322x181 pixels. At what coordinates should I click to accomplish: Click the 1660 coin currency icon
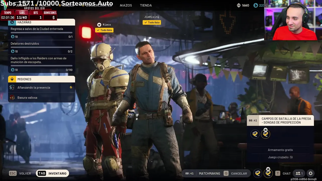click(x=239, y=5)
